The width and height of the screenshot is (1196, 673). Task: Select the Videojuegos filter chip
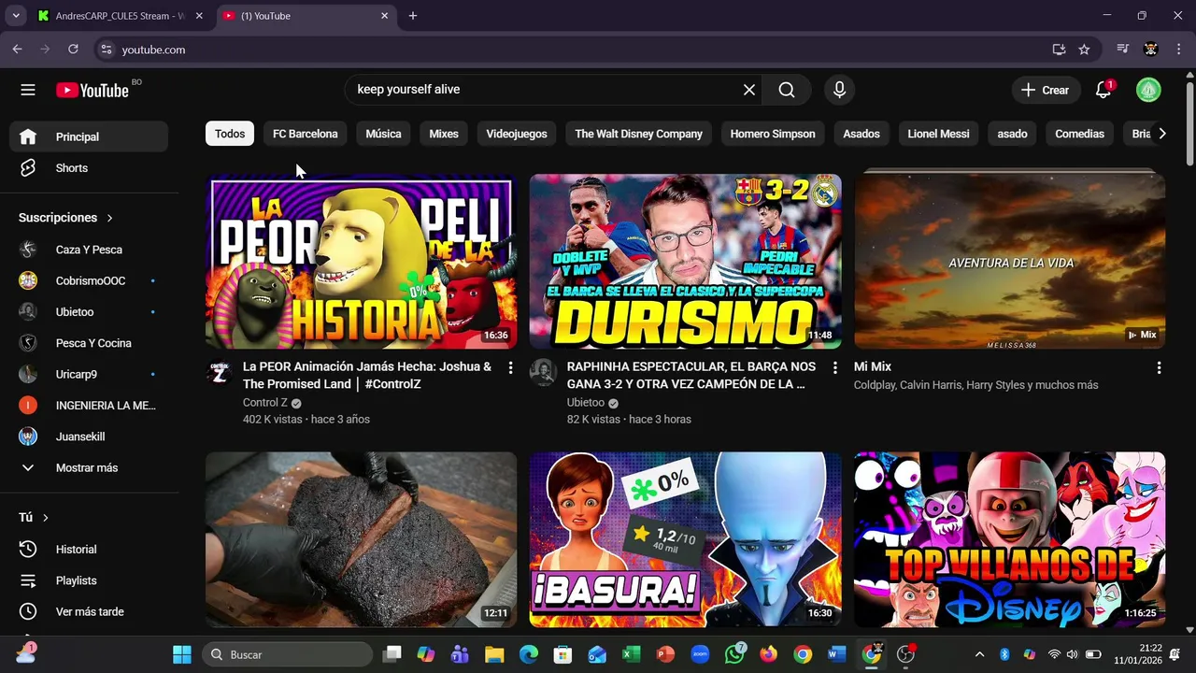[517, 134]
